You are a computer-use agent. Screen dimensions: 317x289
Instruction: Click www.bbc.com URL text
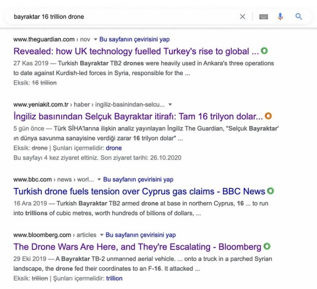(x=33, y=179)
